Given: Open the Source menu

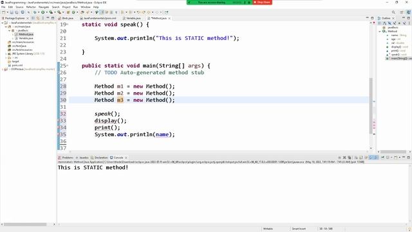Looking at the screenshot, I should click(x=19, y=7).
